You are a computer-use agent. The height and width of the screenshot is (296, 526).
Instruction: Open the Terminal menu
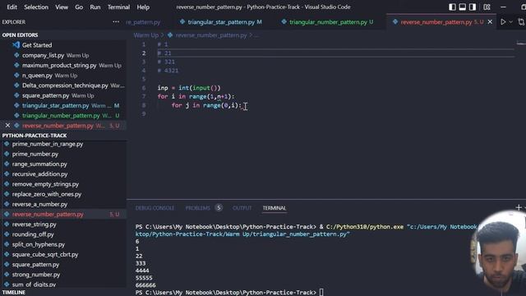tap(118, 7)
